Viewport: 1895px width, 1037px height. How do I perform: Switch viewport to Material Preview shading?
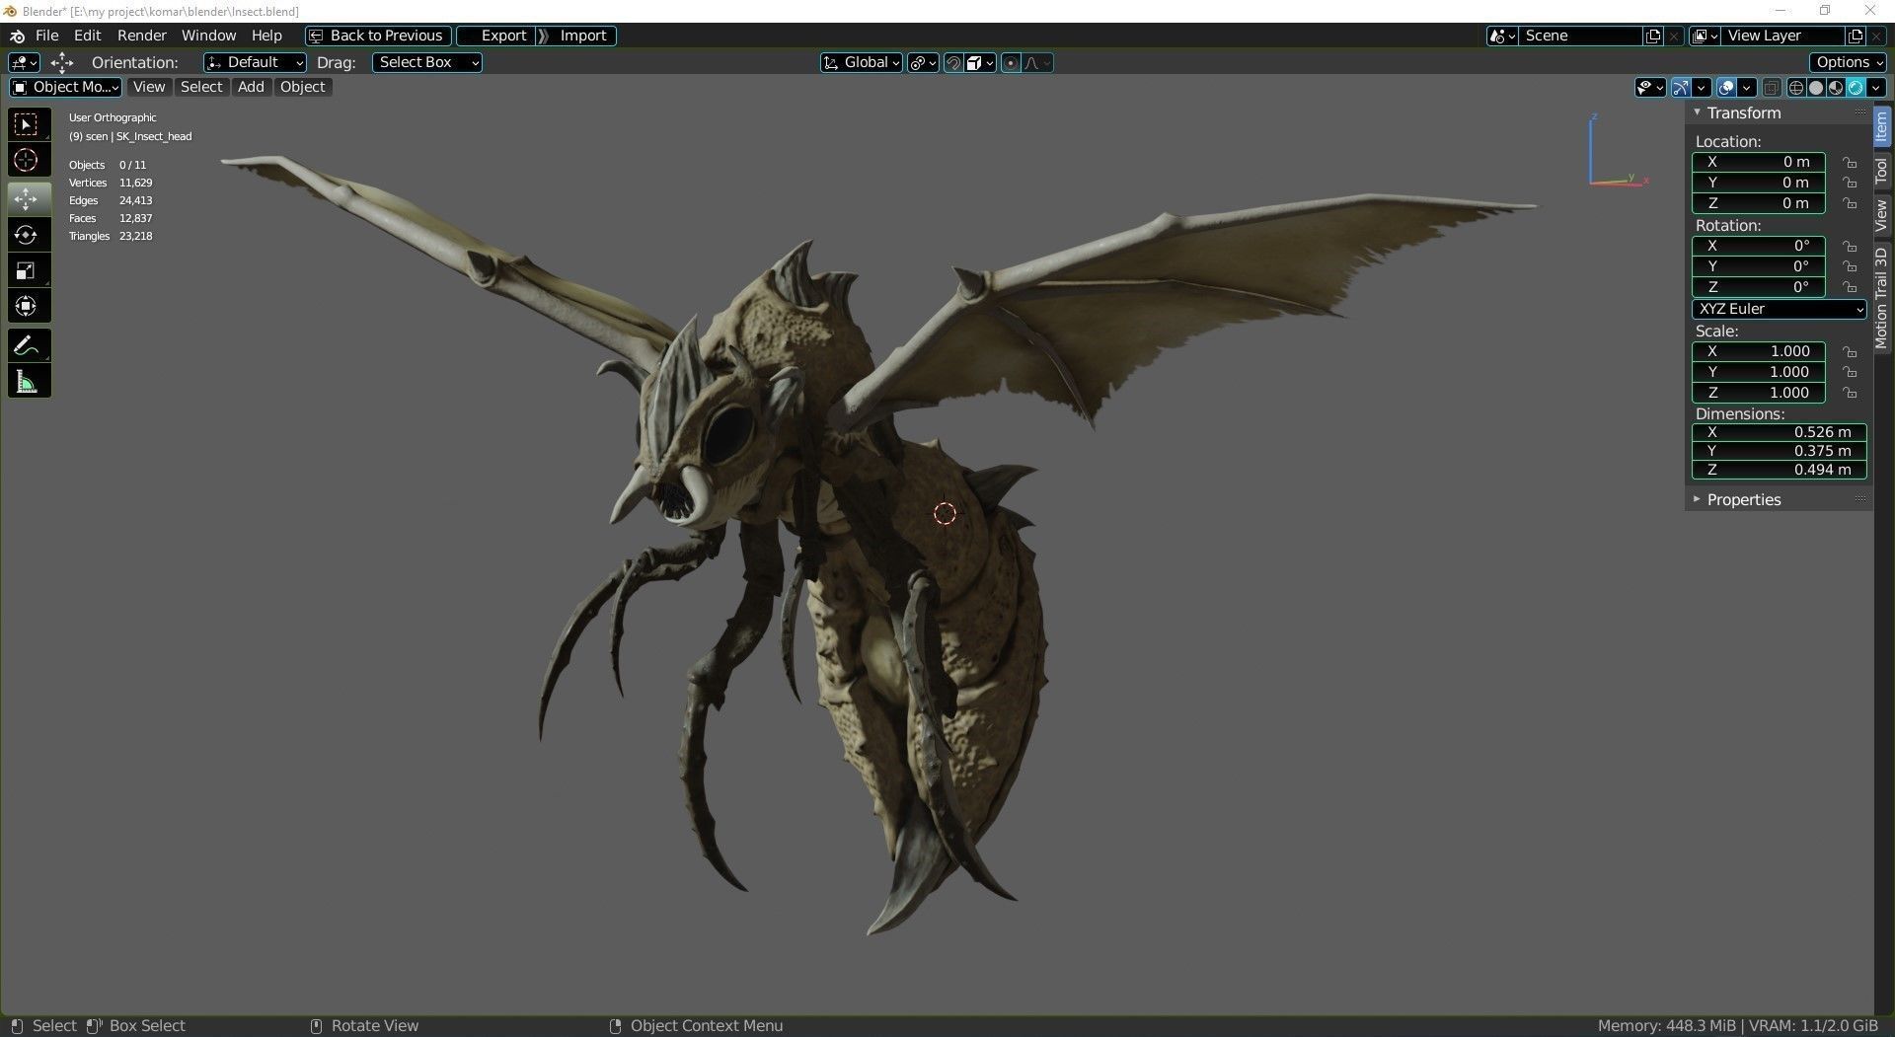point(1835,87)
